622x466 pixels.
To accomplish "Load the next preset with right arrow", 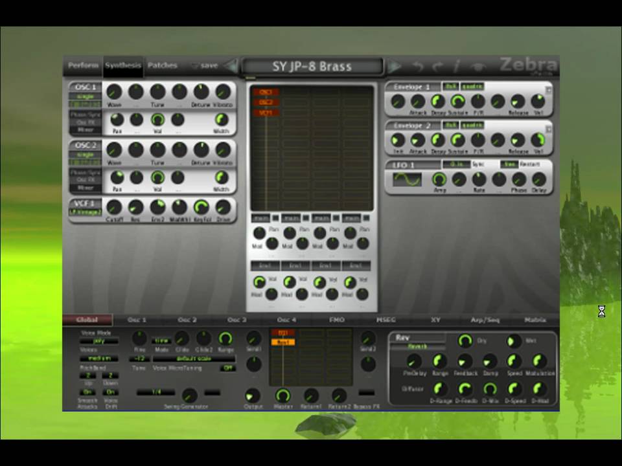I will pos(393,66).
